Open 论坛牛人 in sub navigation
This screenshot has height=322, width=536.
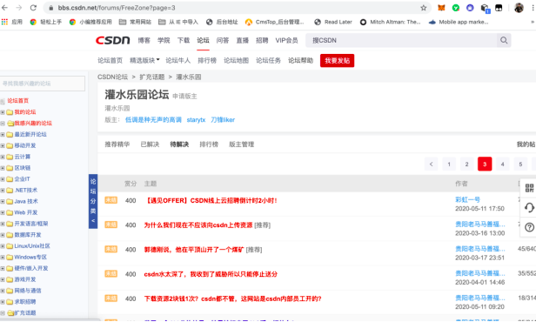point(178,61)
